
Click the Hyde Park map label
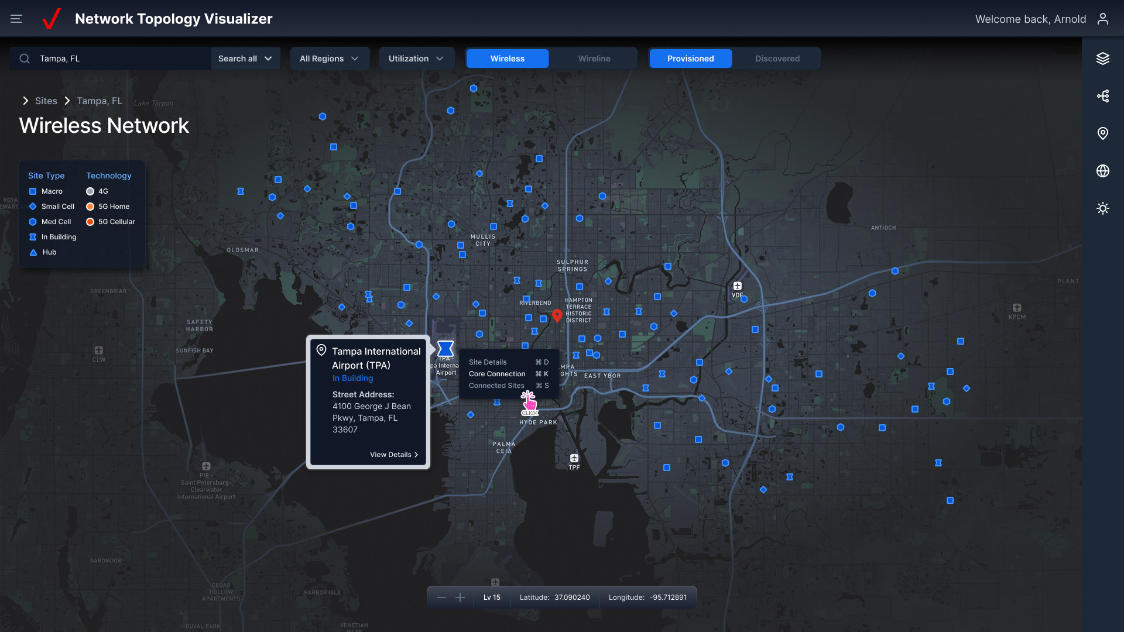538,422
